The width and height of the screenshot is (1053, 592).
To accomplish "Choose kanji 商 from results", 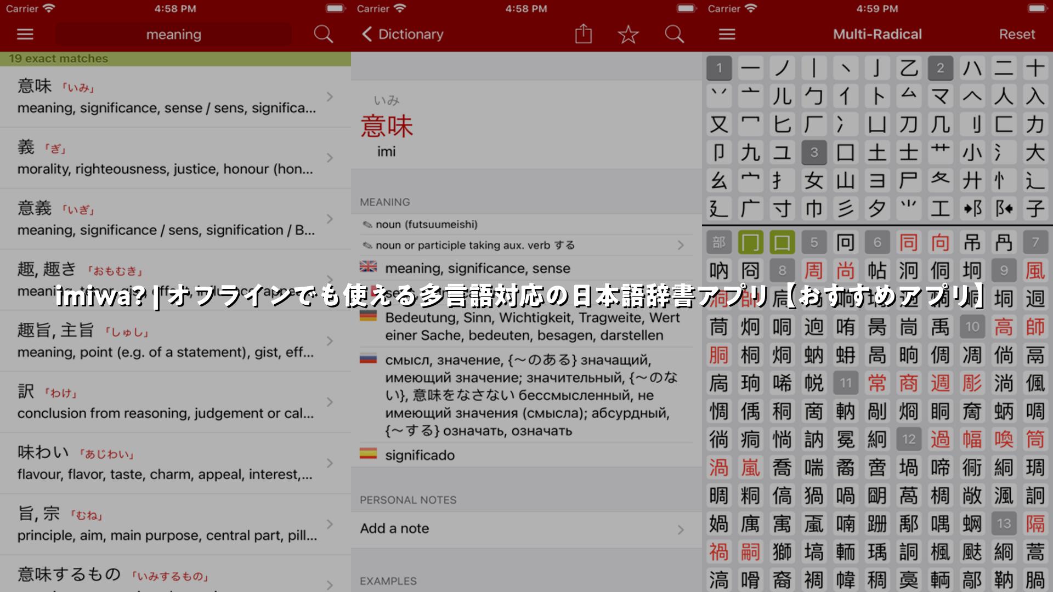I will tap(909, 383).
